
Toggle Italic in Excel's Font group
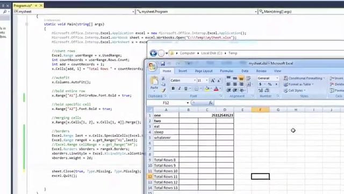click(180, 88)
